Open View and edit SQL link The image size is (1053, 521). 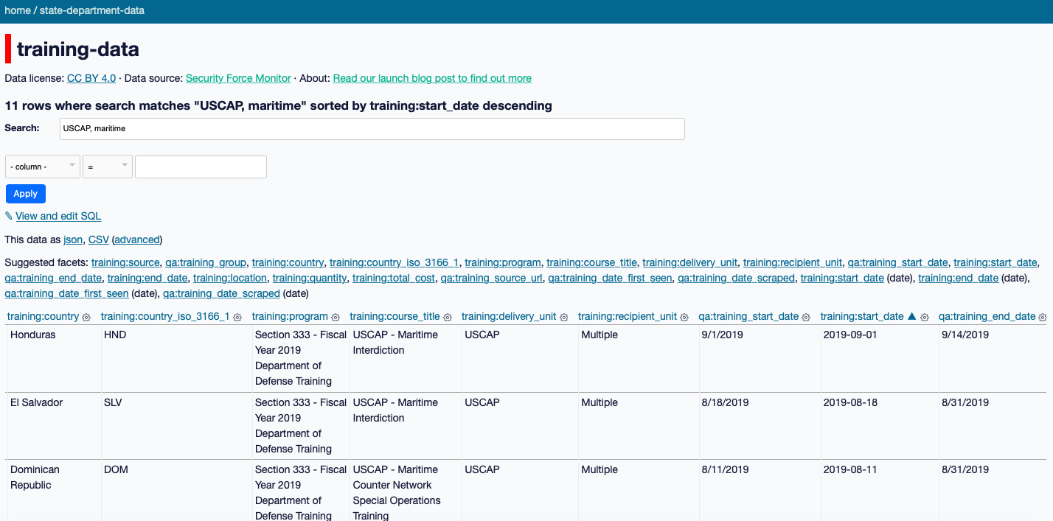coord(58,216)
